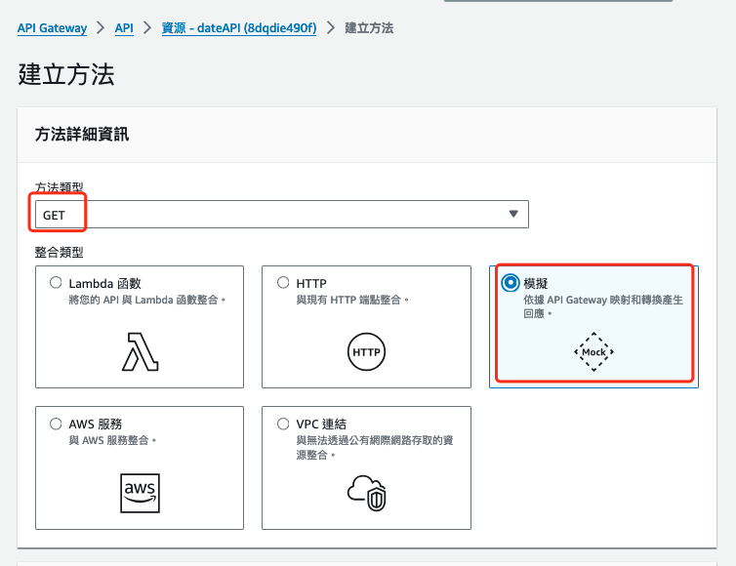Click the HTTP card title
The width and height of the screenshot is (736, 566).
click(x=311, y=283)
